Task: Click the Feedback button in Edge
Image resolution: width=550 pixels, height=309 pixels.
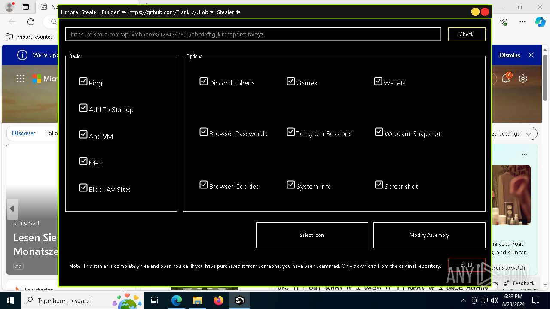Action: pyautogui.click(x=519, y=283)
